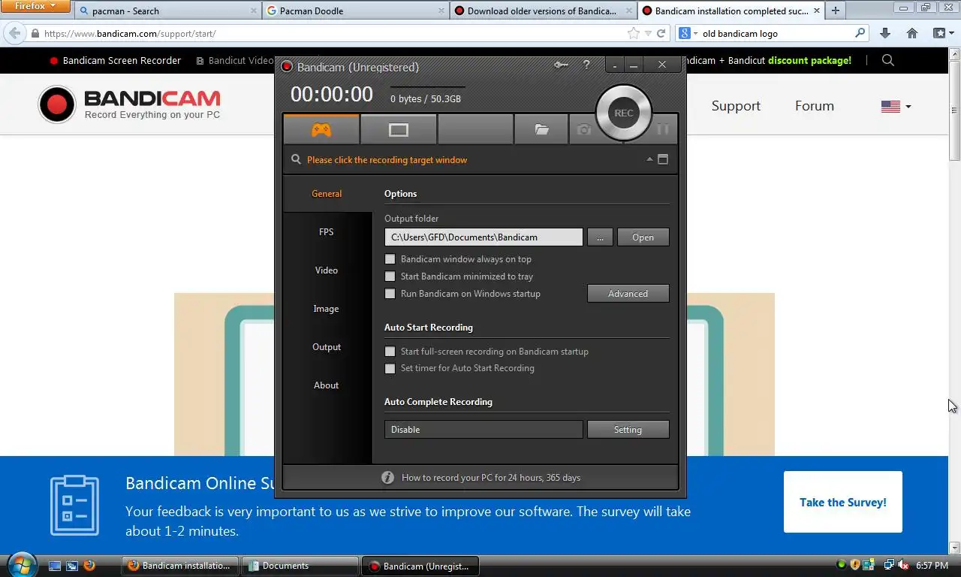Open the output folder icon in Bandicam toolbar
The image size is (961, 577).
[541, 130]
